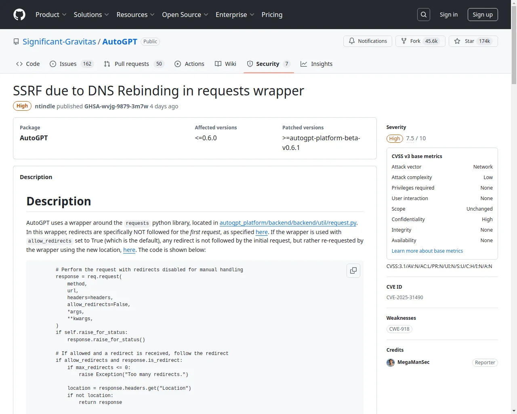
Task: Click the Attack vector Network value
Action: tap(483, 167)
